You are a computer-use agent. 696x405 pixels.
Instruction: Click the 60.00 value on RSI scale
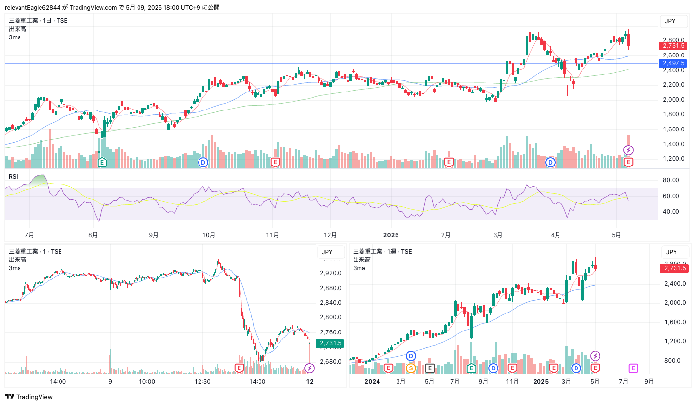671,196
